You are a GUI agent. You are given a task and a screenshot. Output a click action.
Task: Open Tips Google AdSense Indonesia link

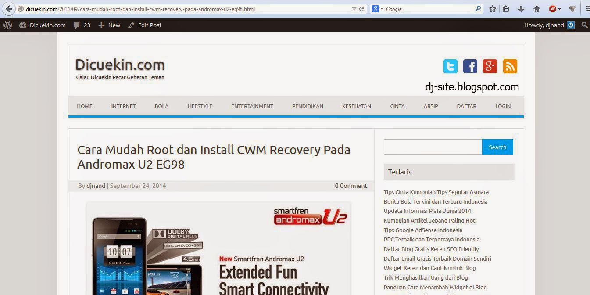point(423,230)
